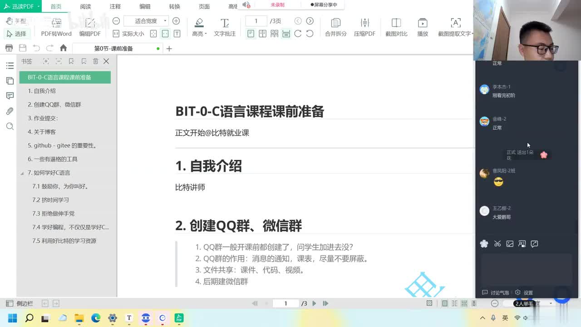
Task: Open the 合并拆分 merge split tool
Action: tap(336, 27)
